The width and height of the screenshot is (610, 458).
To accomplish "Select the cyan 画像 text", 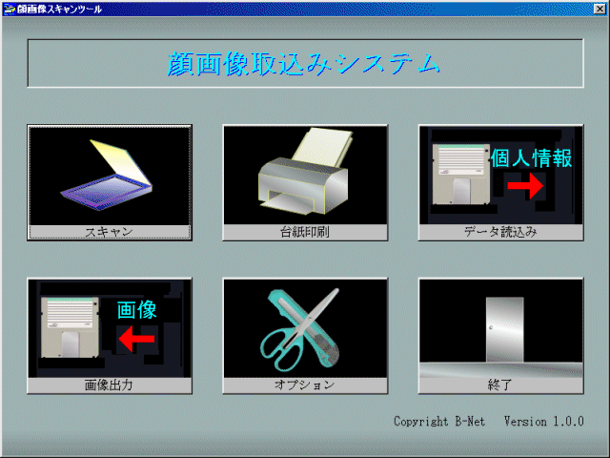I will tap(135, 310).
